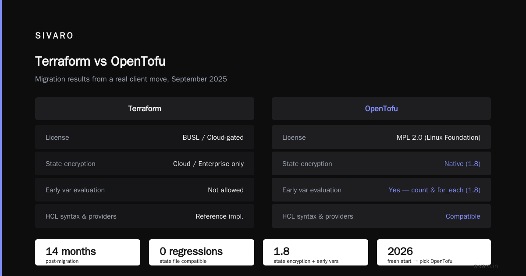This screenshot has height=276, width=526.
Task: Select 'MPL 2.0 (Linux Foundation)' license value
Action: coord(438,138)
